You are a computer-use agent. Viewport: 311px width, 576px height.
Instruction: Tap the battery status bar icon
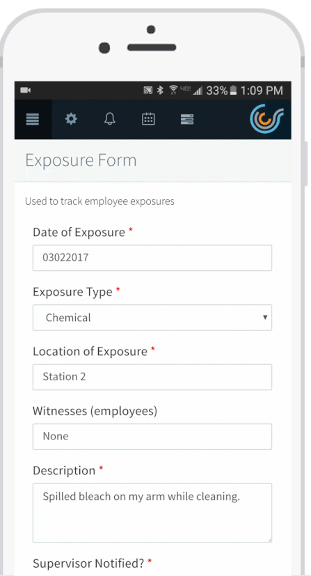coord(233,91)
